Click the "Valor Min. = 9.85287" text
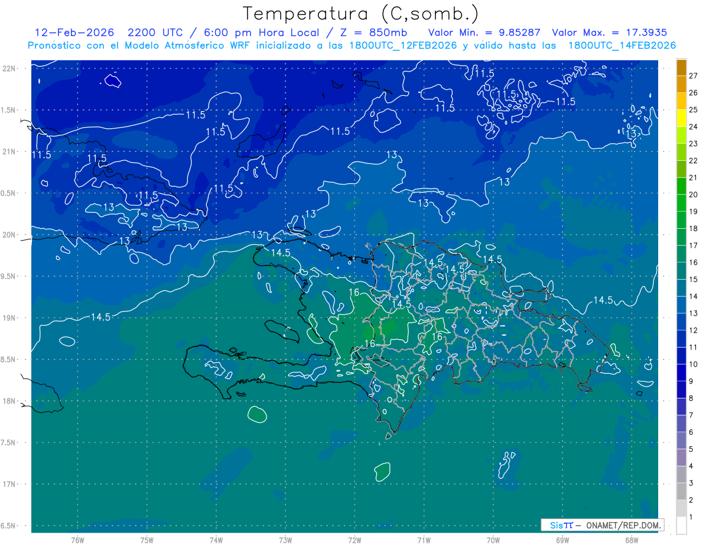The width and height of the screenshot is (709, 548). [484, 33]
